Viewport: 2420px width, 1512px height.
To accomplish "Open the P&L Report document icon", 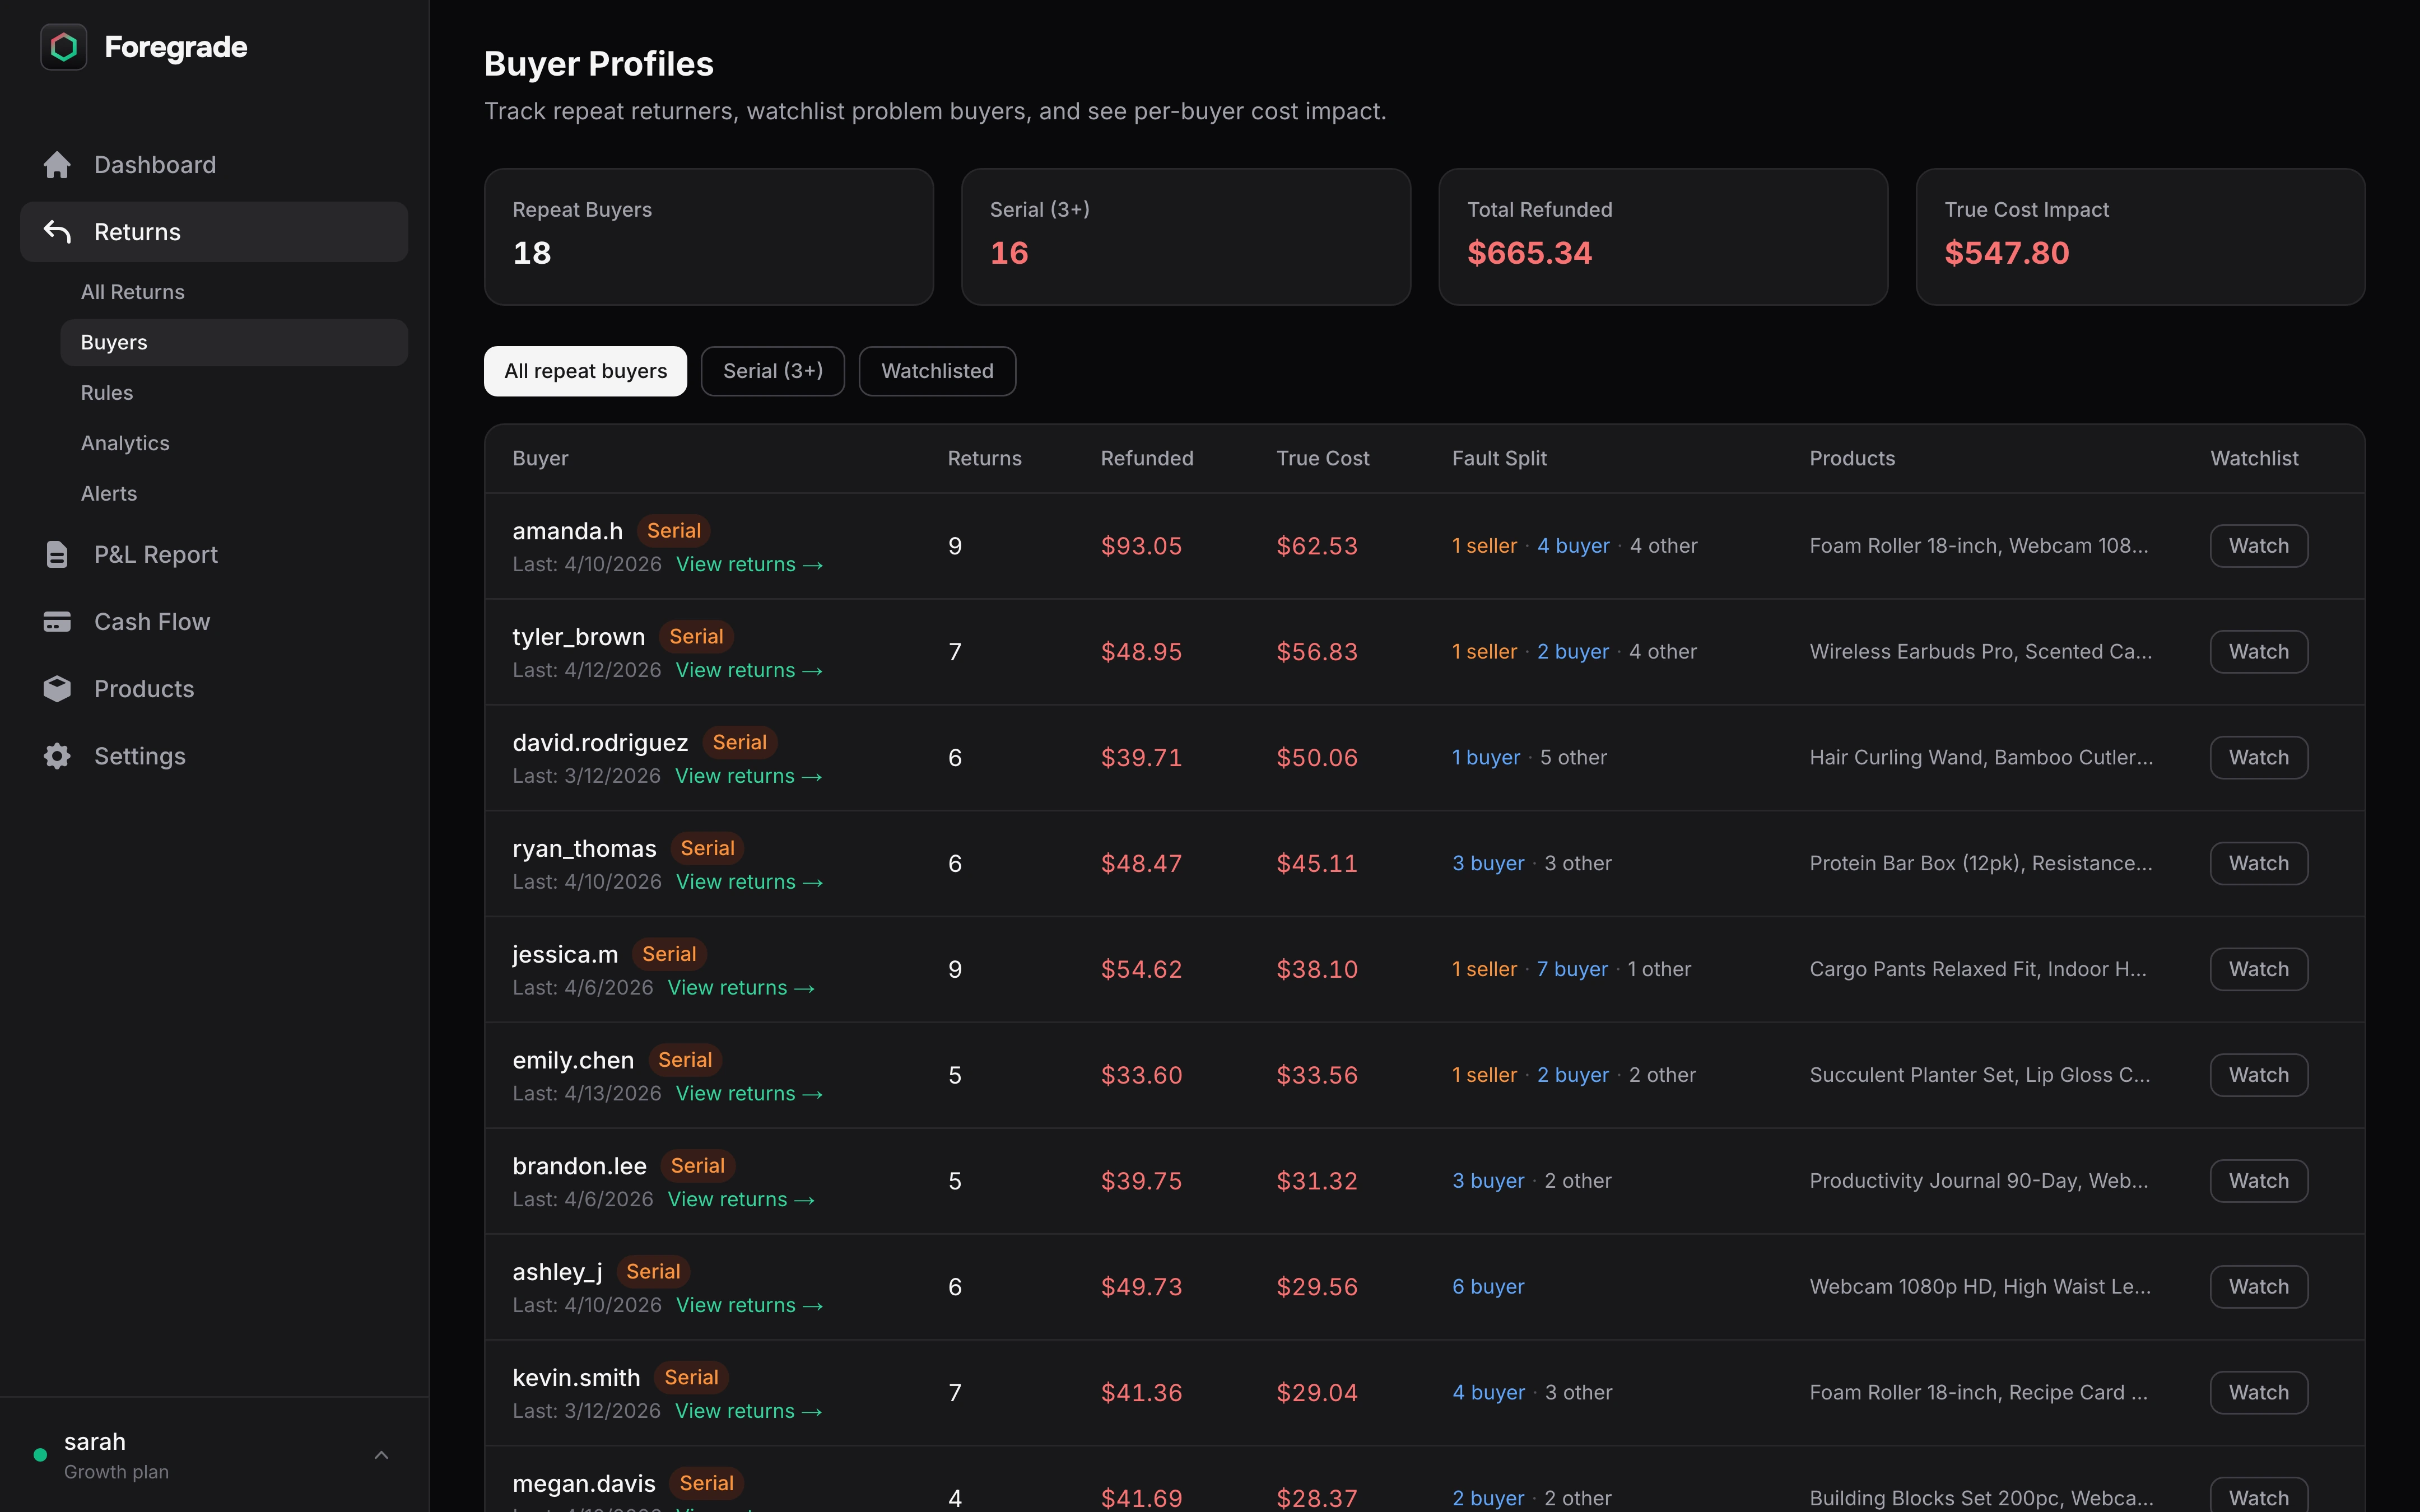I will click(x=57, y=553).
